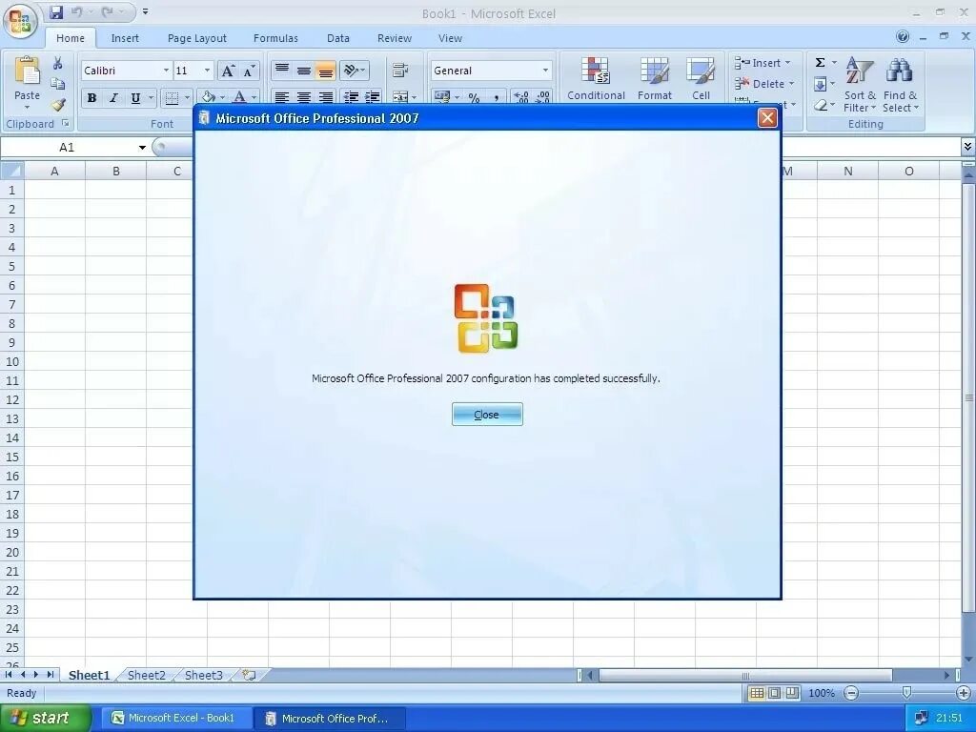The height and width of the screenshot is (732, 976).
Task: Open the View ribbon tab
Action: point(450,38)
